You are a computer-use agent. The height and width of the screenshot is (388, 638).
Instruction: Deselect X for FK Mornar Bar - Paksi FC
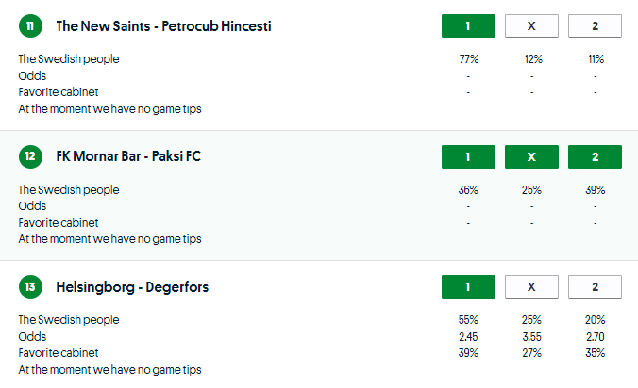point(531,156)
